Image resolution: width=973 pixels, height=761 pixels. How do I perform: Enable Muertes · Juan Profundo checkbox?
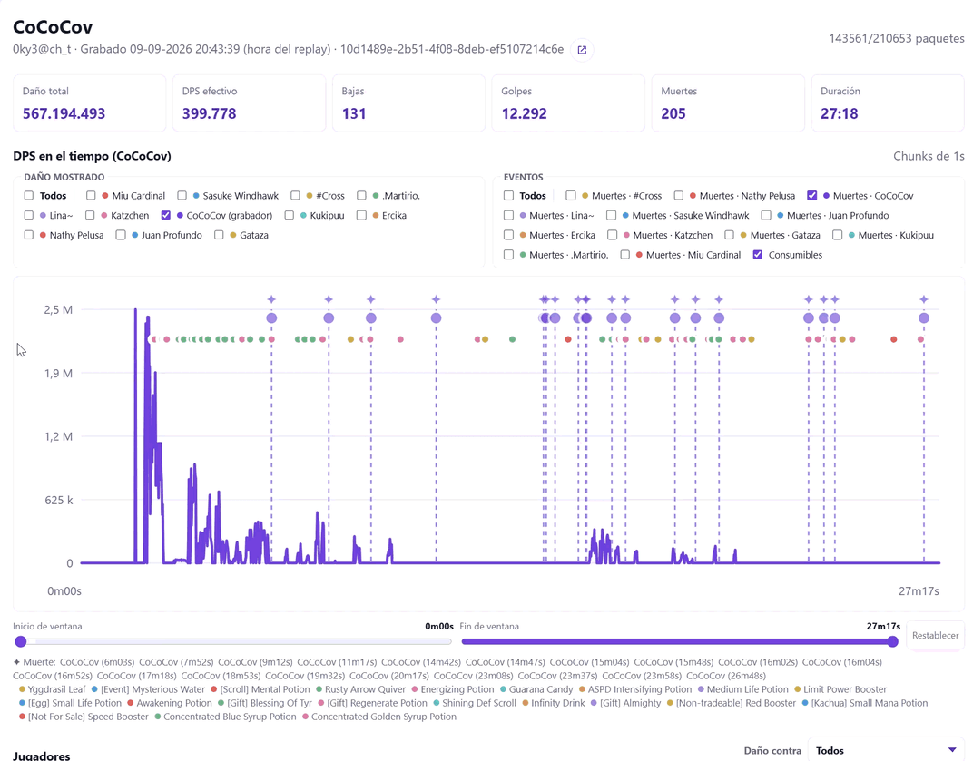pos(766,215)
